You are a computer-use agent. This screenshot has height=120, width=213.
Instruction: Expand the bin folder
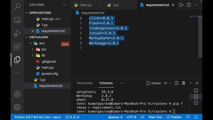click(x=33, y=49)
